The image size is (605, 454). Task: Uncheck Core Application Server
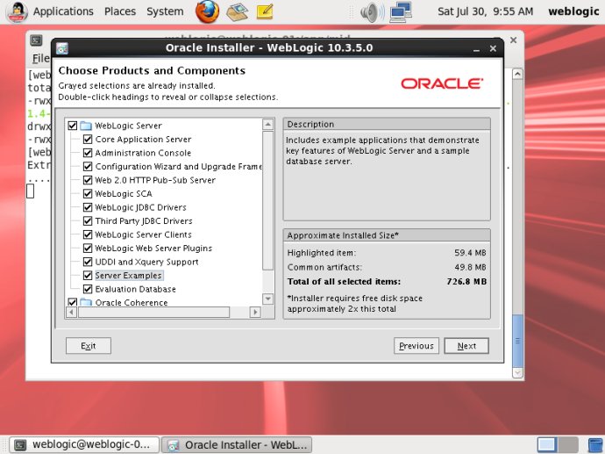pos(88,139)
